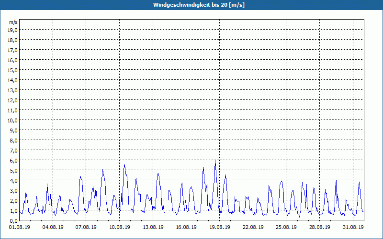
Task: Click the 01.08.19 date label
Action: (20, 227)
